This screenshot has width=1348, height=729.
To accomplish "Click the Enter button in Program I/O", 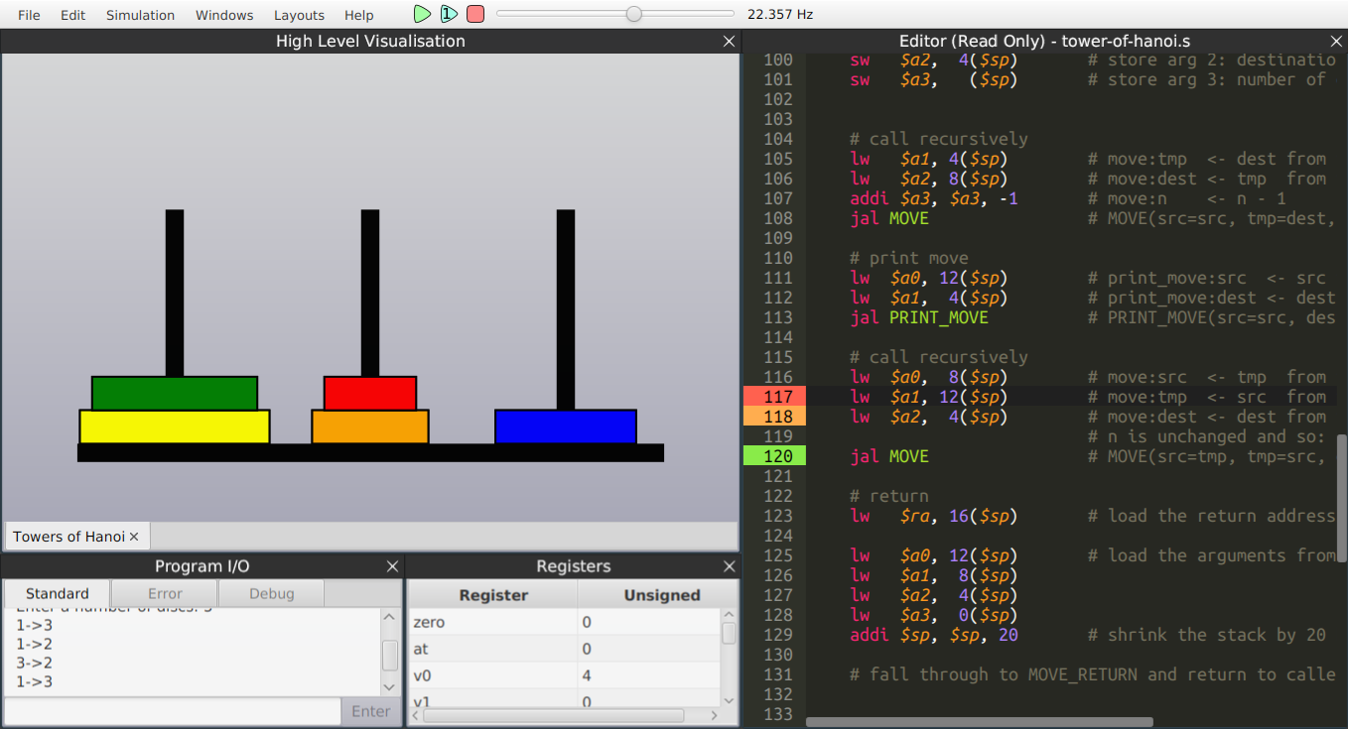I will (370, 711).
